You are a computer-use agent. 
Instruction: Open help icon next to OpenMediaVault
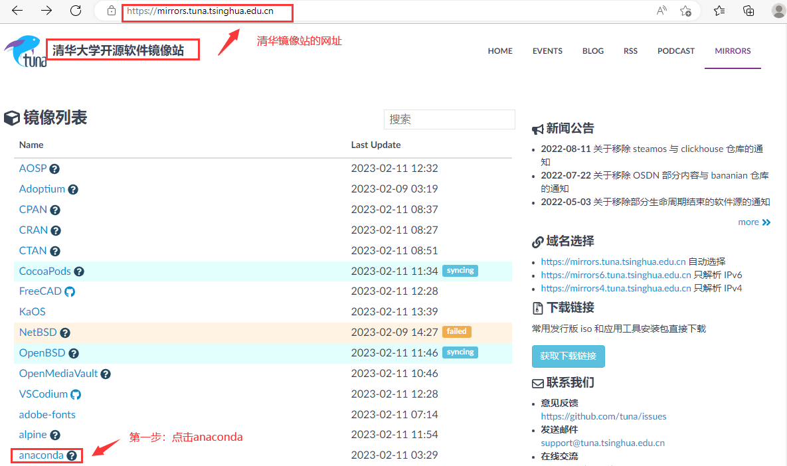(x=106, y=374)
